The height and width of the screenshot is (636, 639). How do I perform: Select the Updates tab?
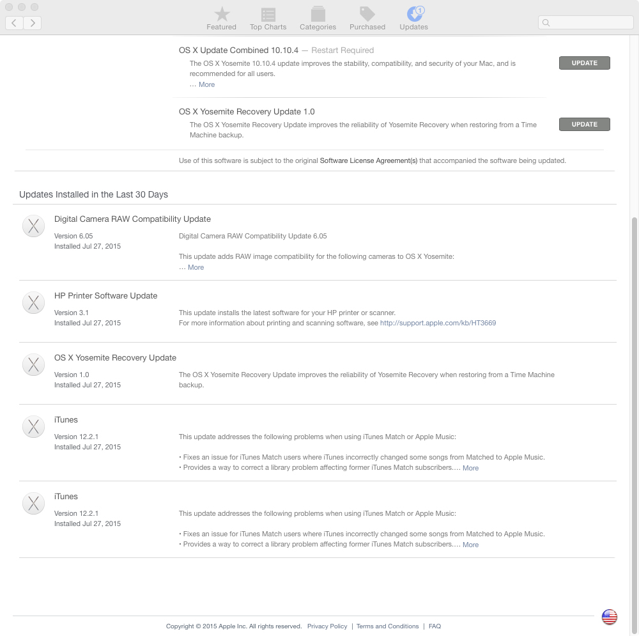pos(413,19)
